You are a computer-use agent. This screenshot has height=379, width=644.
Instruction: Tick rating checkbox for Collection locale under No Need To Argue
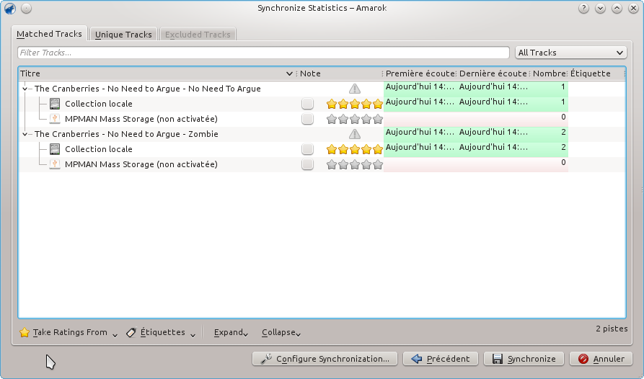pyautogui.click(x=307, y=104)
